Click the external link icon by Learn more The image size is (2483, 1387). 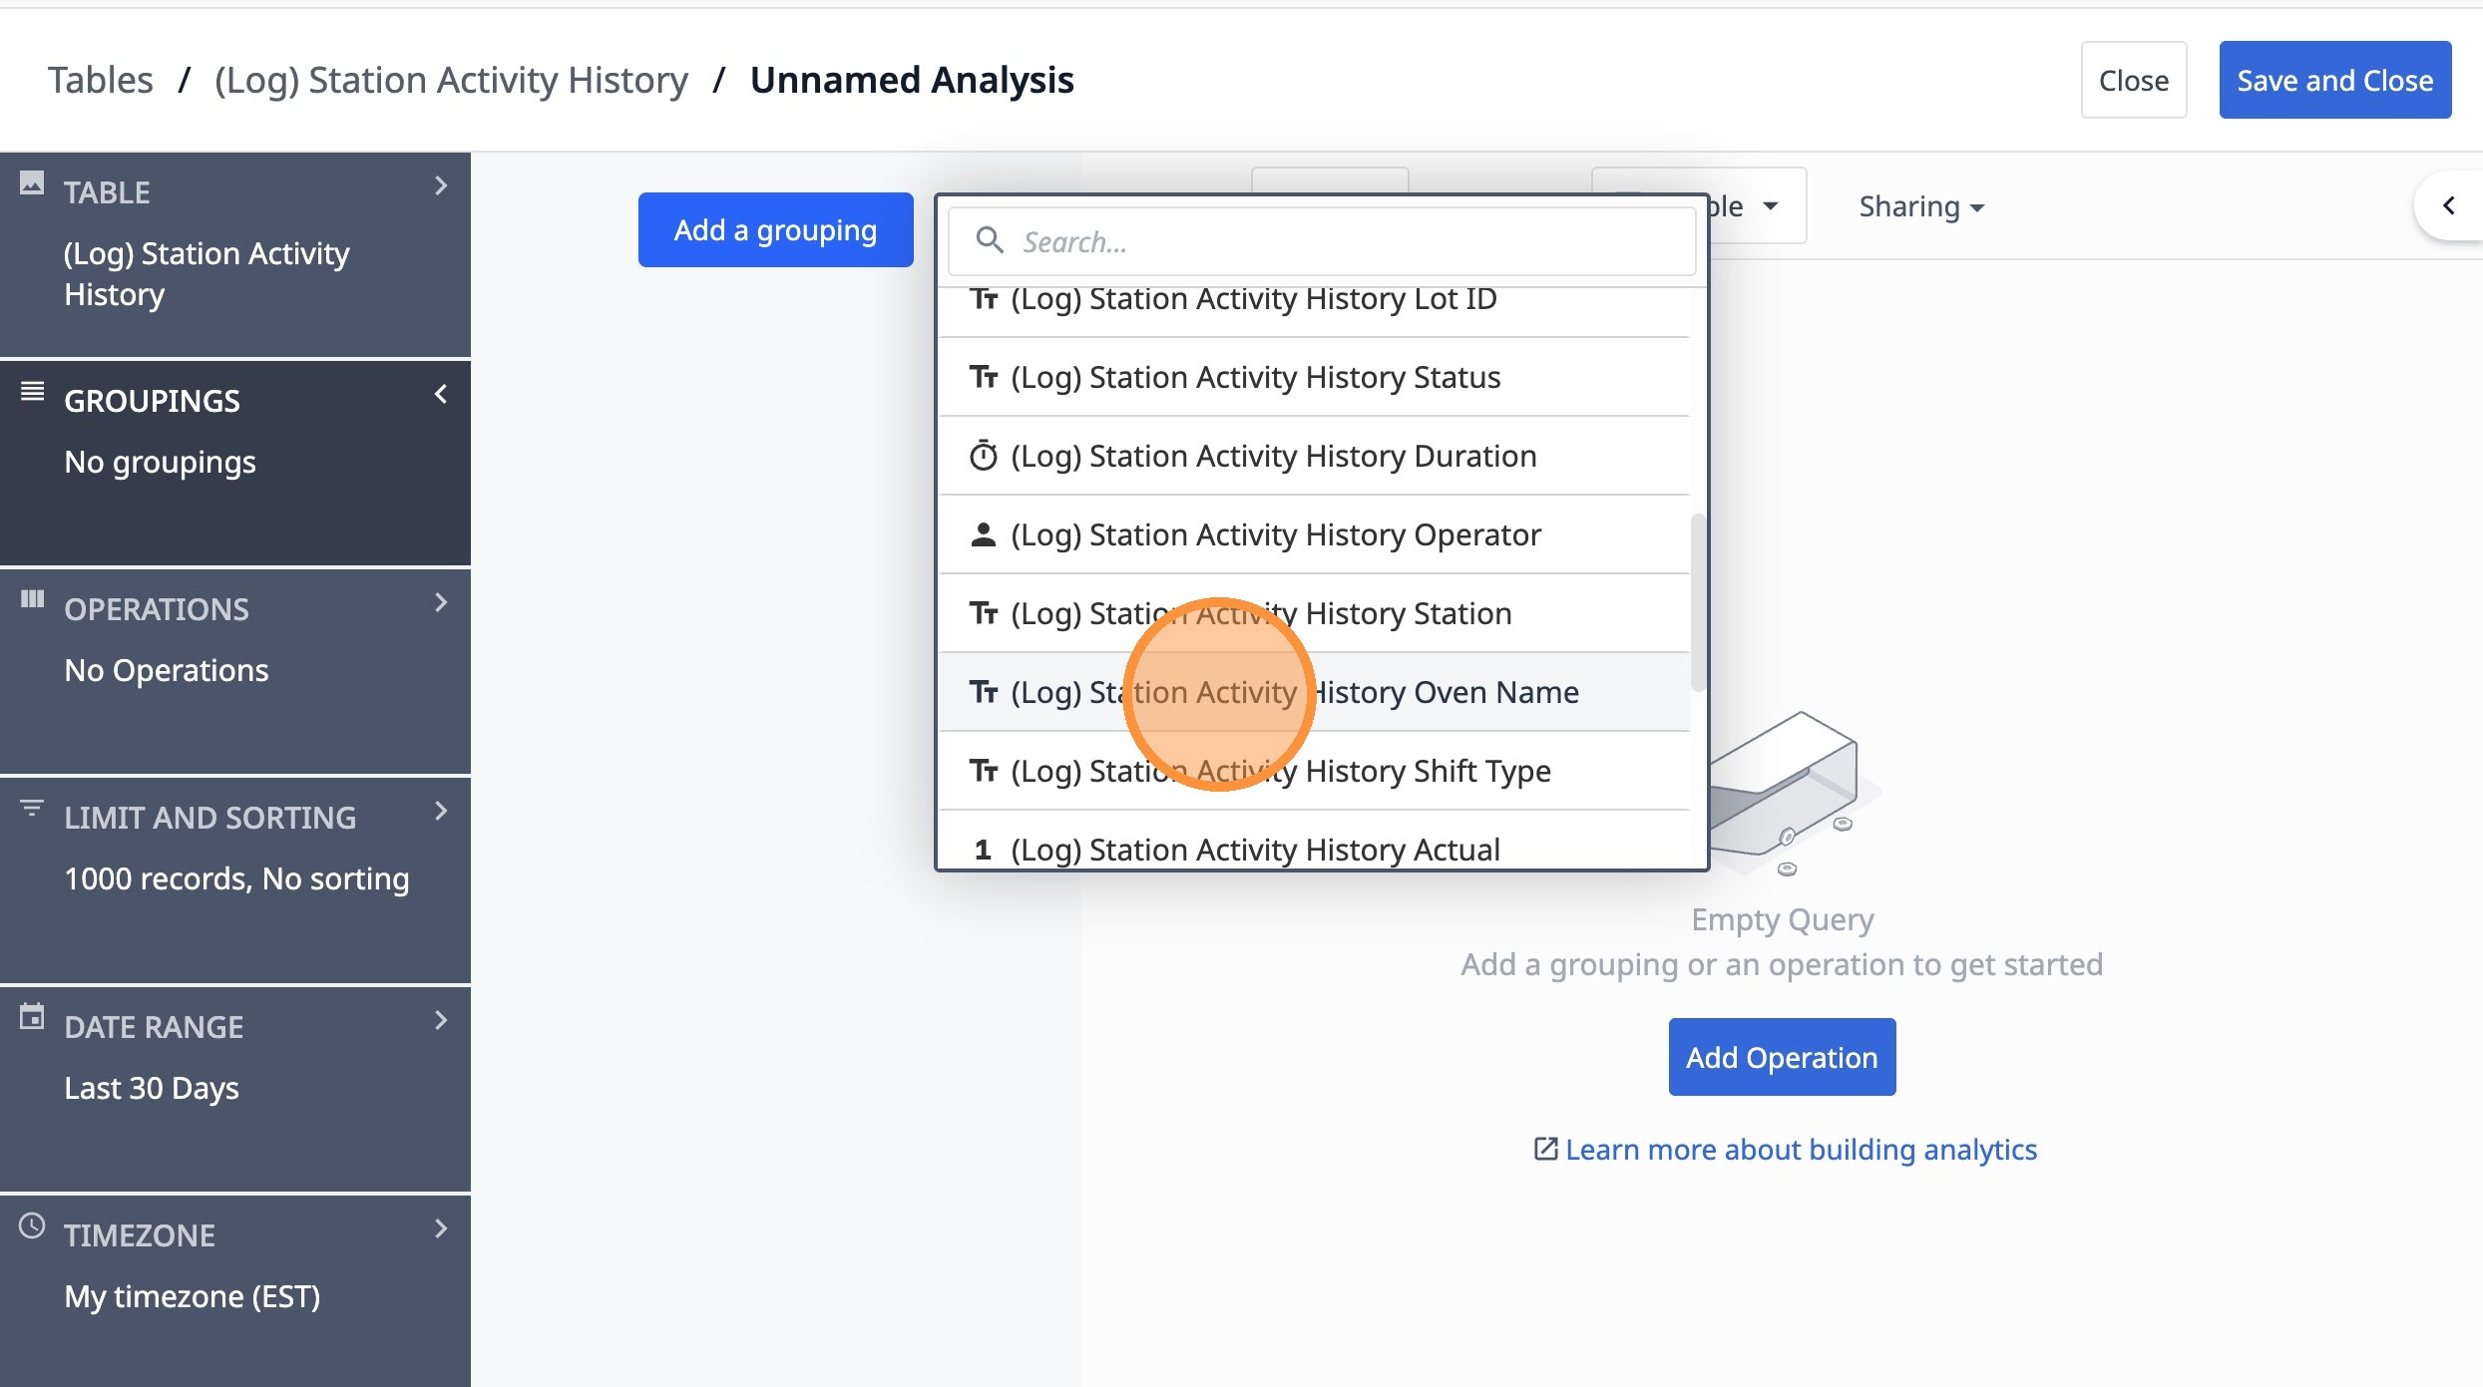(x=1545, y=1149)
